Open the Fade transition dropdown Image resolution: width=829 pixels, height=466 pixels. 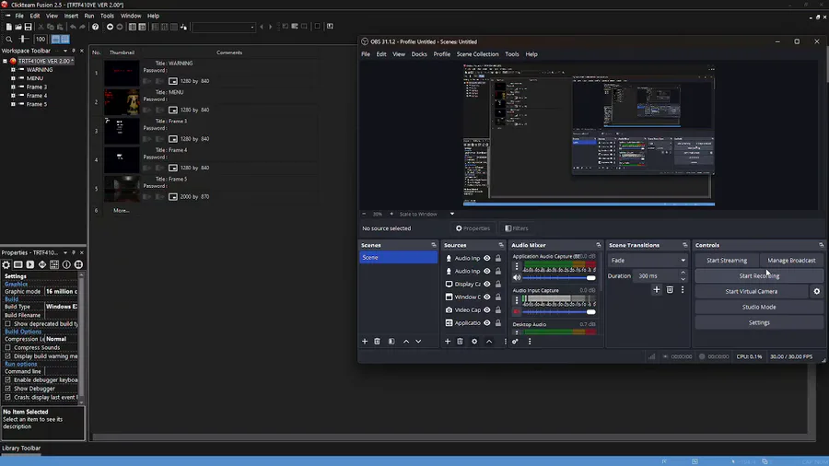(x=648, y=261)
